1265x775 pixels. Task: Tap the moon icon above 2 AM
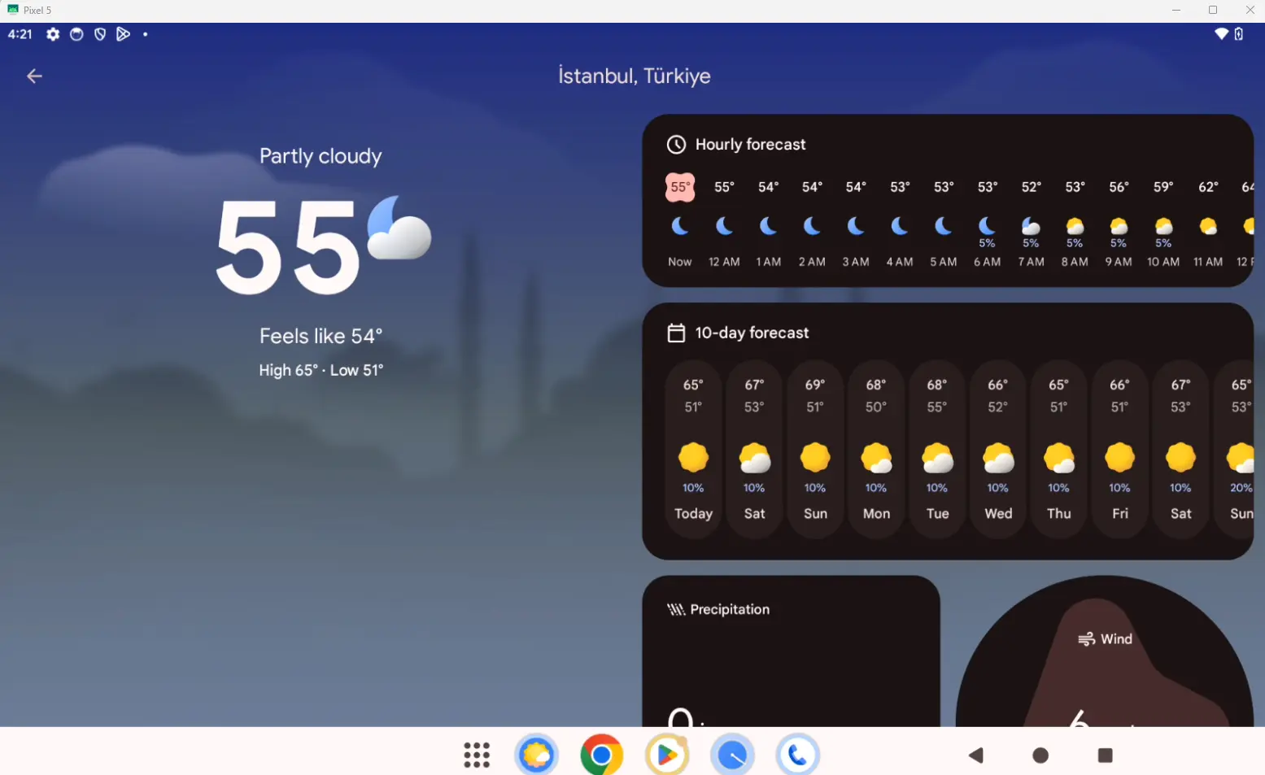coord(812,225)
